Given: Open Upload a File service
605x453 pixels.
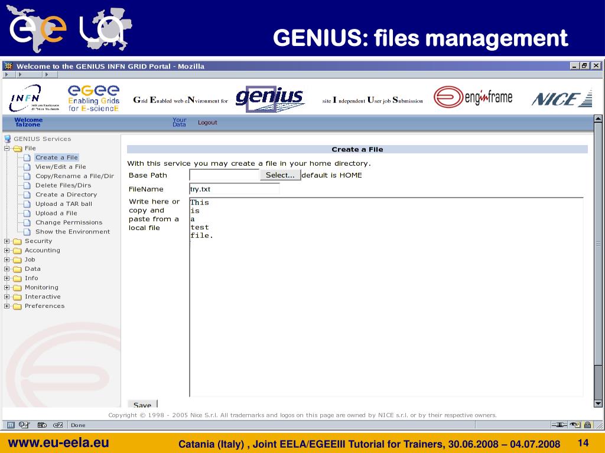Looking at the screenshot, I should coord(56,213).
